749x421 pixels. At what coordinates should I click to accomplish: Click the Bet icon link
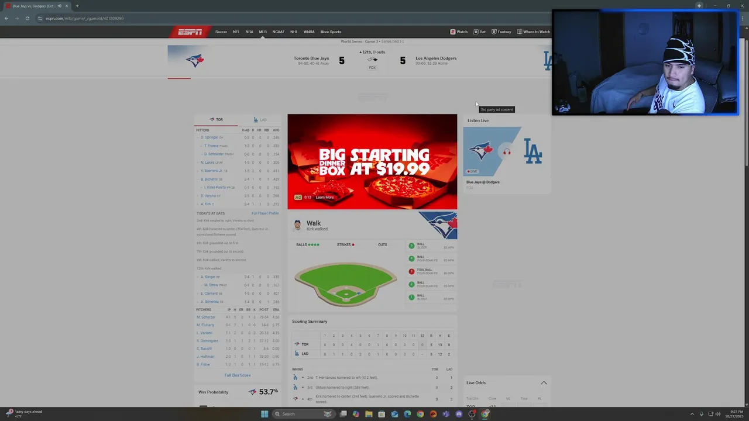point(480,32)
